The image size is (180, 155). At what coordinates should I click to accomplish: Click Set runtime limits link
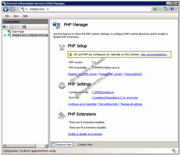click(x=108, y=104)
